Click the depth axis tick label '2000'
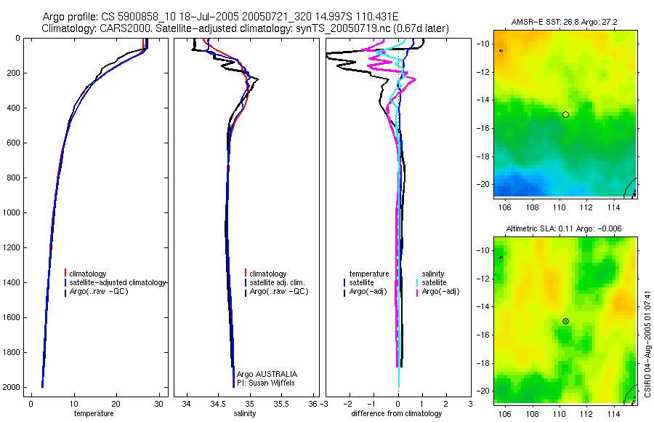The height and width of the screenshot is (422, 654). pos(11,387)
